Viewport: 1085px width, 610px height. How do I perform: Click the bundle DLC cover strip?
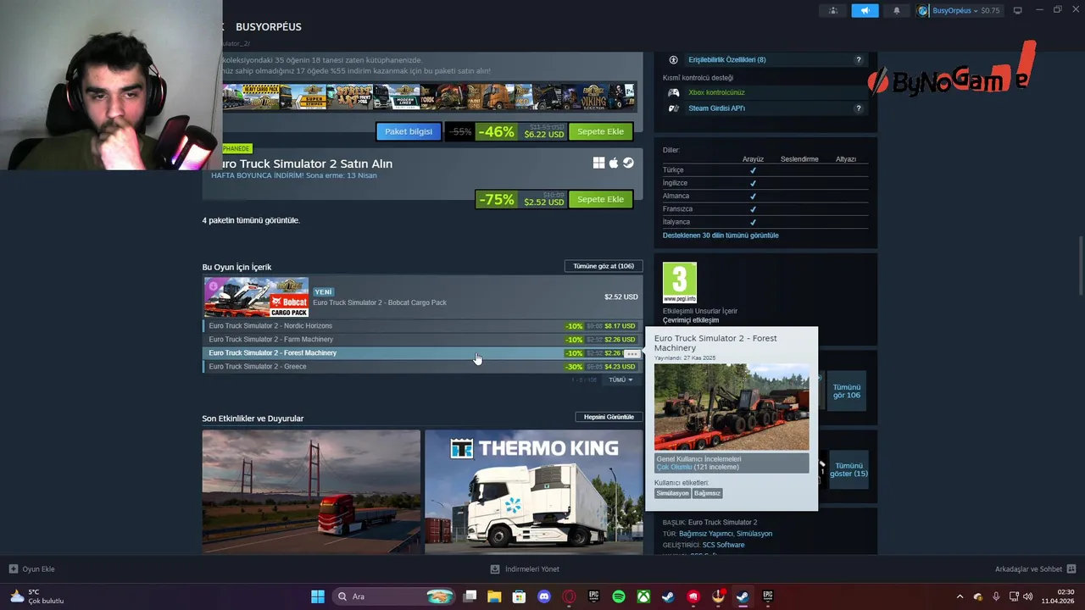click(x=428, y=97)
